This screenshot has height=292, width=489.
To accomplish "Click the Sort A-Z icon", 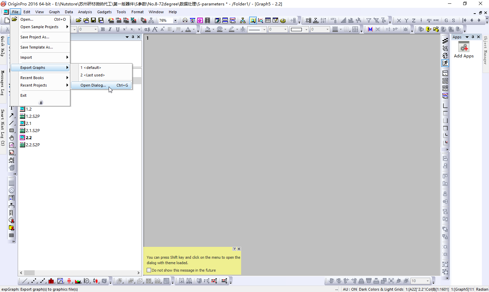I will pyautogui.click(x=323, y=20).
